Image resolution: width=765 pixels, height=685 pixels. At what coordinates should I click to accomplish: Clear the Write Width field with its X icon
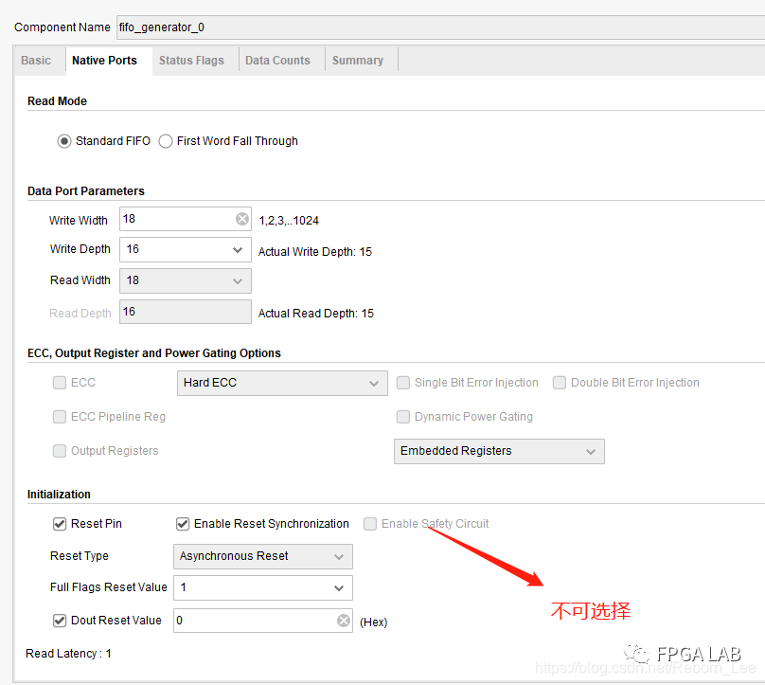pyautogui.click(x=242, y=219)
